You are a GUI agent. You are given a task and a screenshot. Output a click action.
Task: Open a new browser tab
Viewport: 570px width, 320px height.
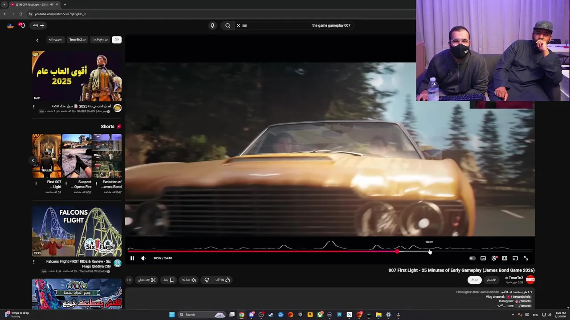point(65,4)
